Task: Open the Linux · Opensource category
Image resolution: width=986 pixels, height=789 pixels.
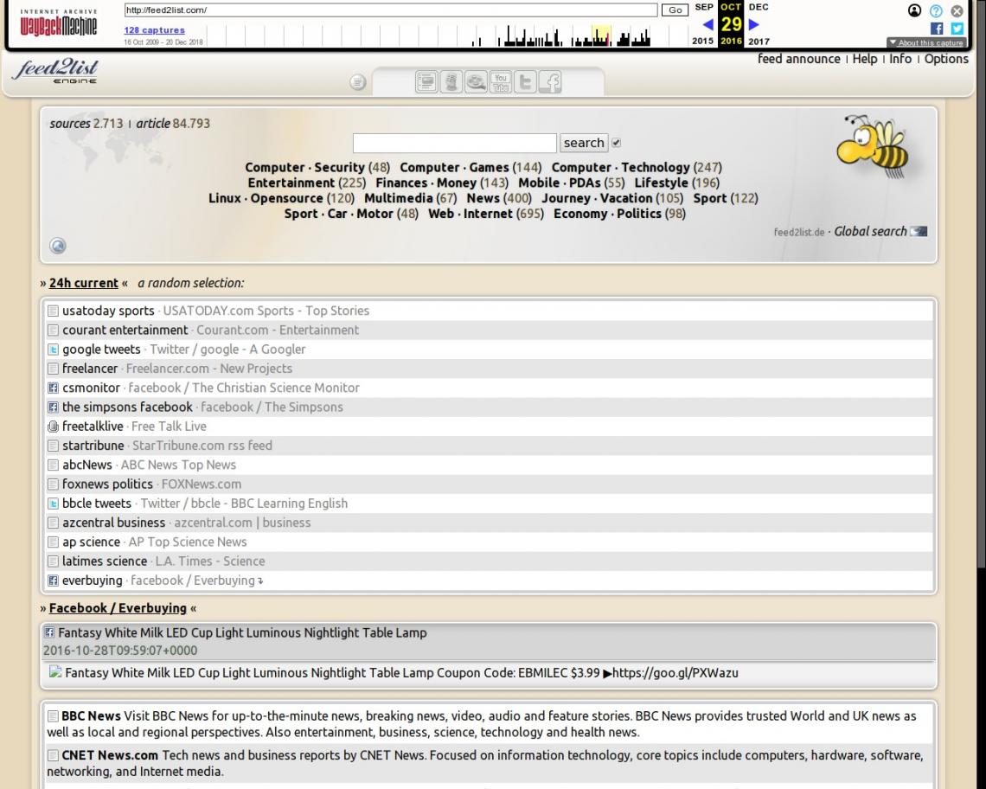Action: (x=266, y=198)
